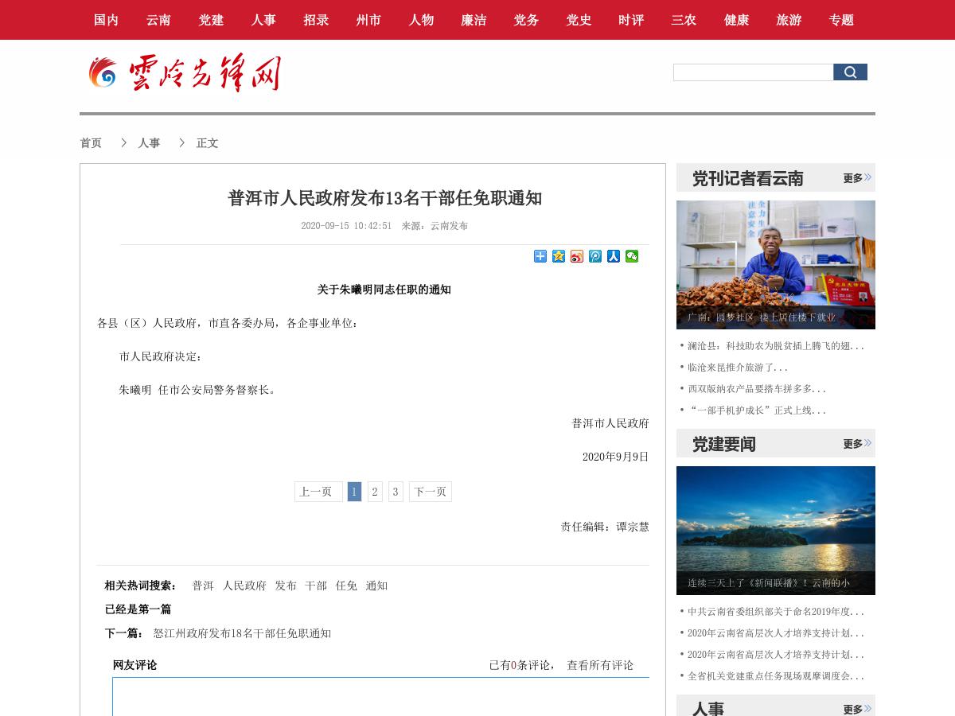The height and width of the screenshot is (716, 955).
Task: Click the 云岭先锋网 logo
Action: [183, 73]
